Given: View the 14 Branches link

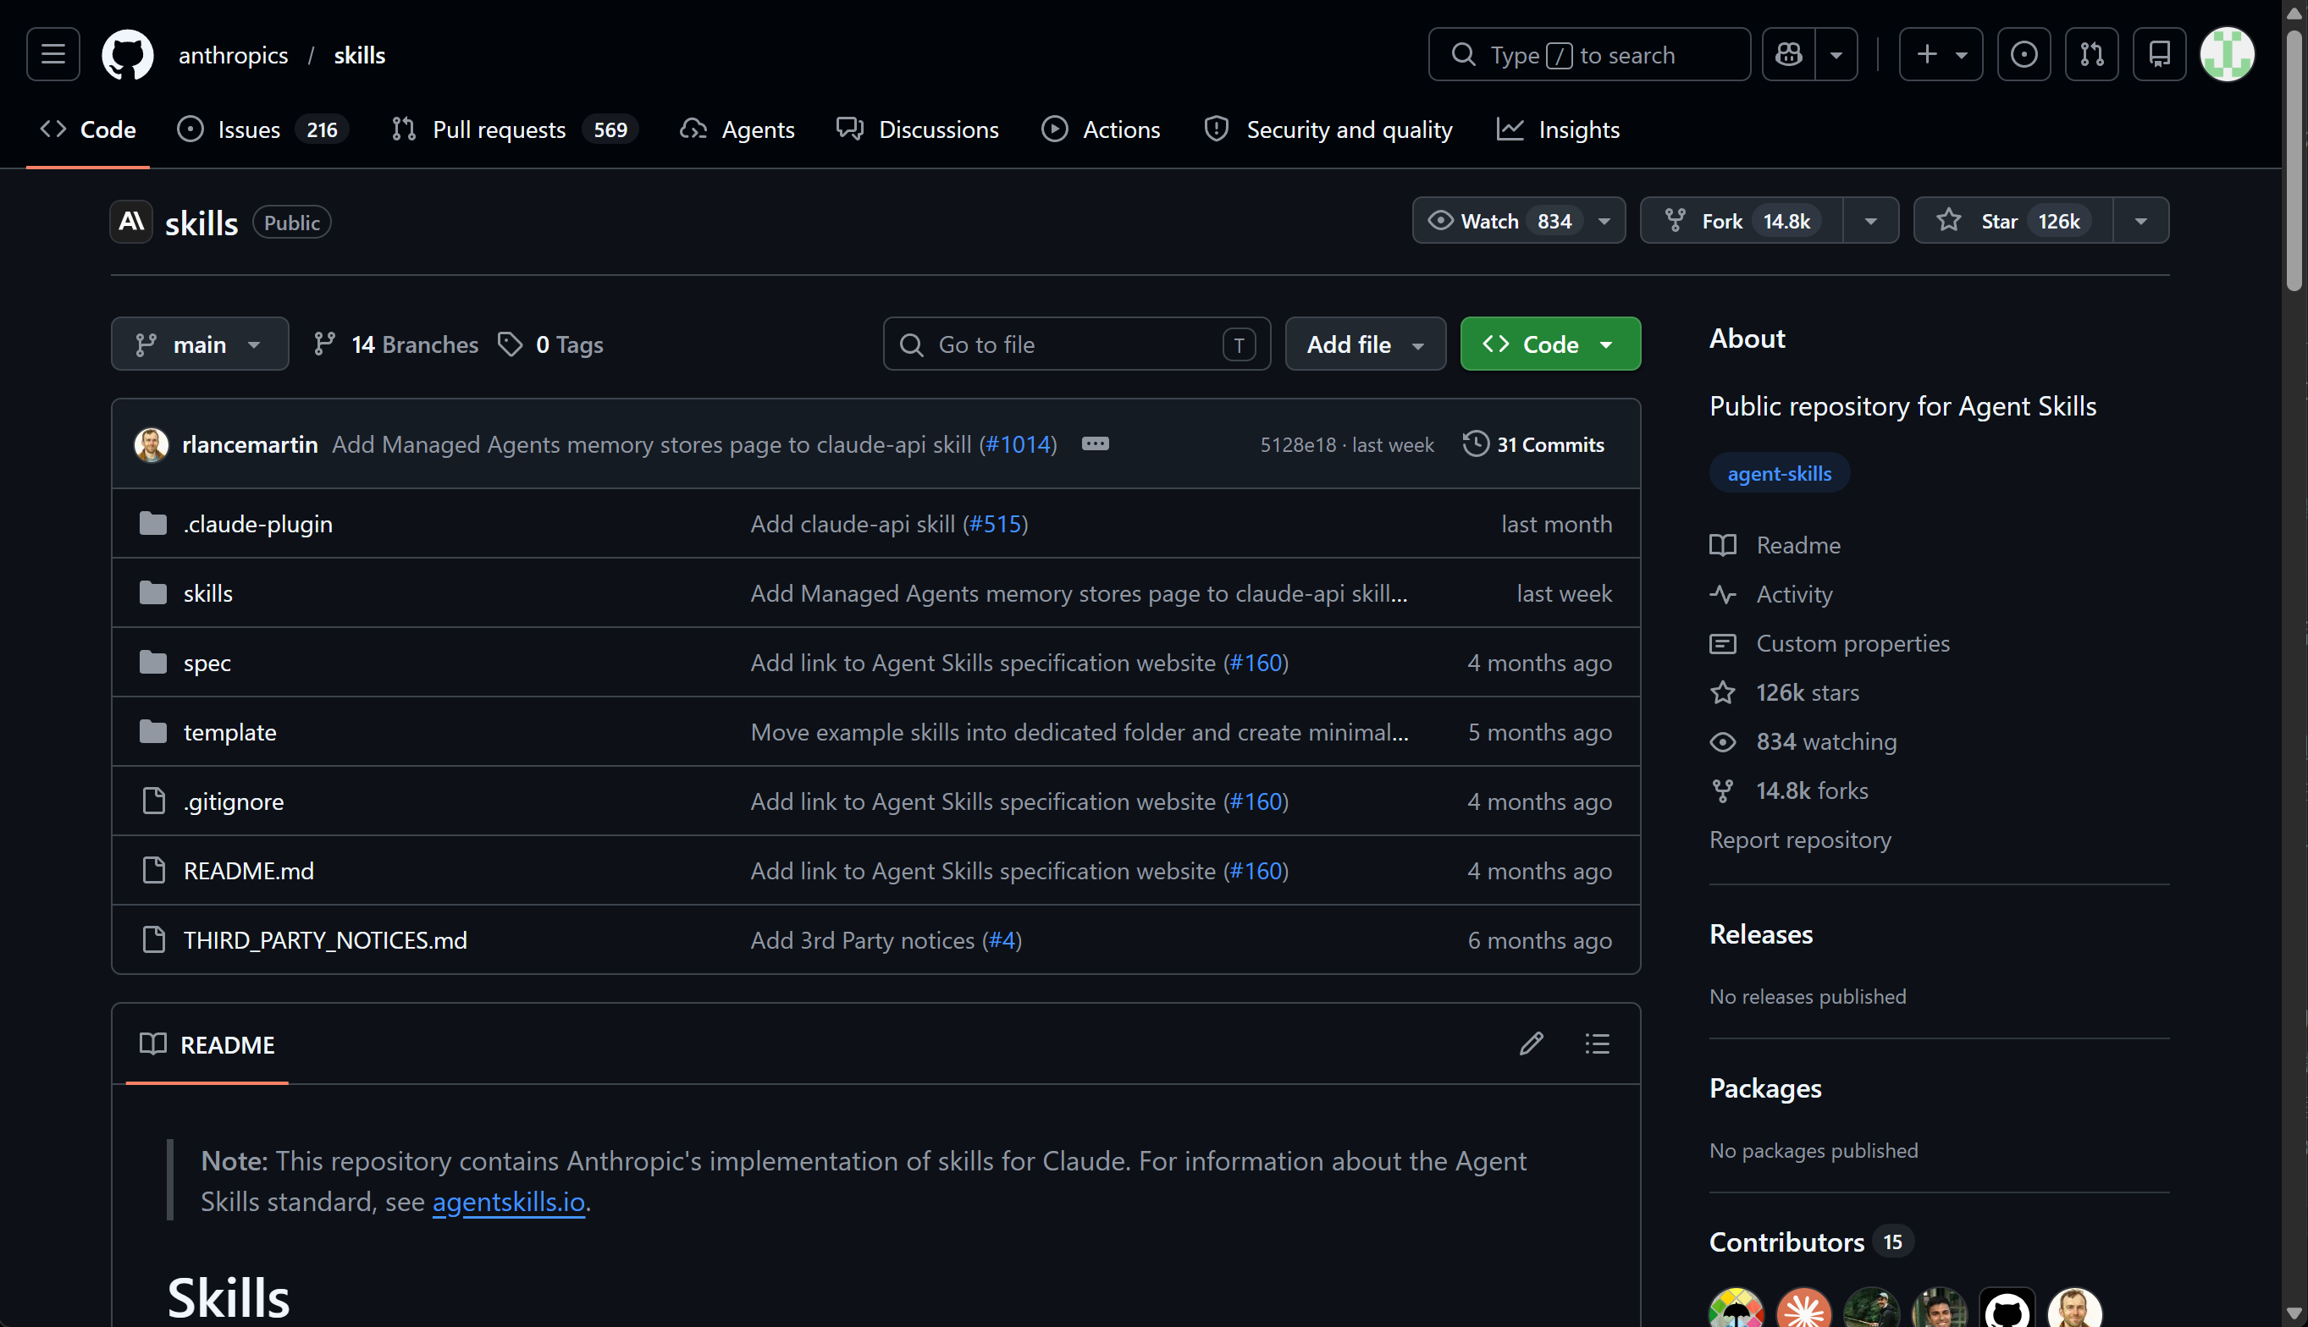Looking at the screenshot, I should pos(395,344).
